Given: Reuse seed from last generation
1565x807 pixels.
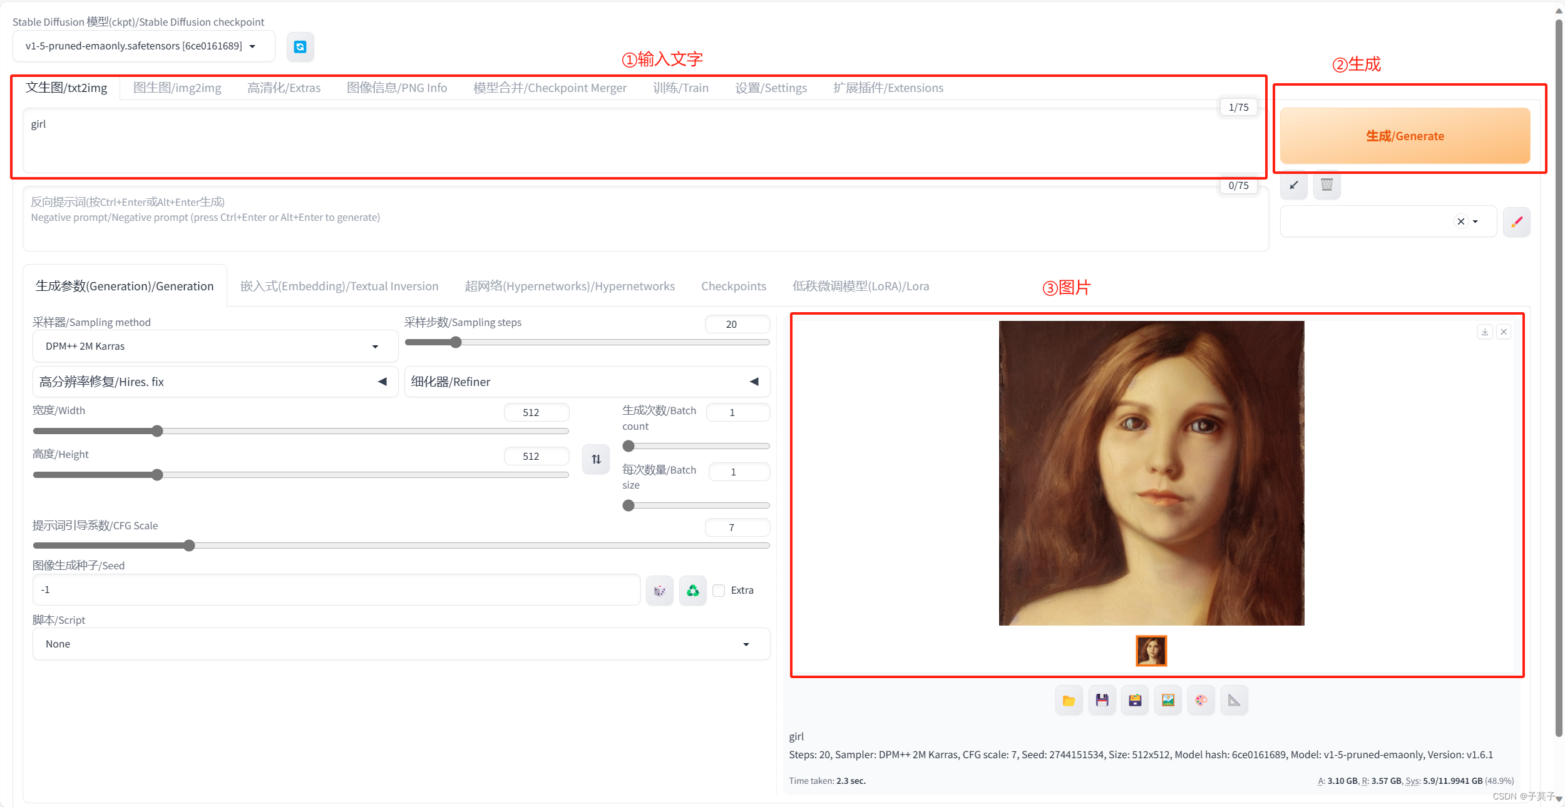Looking at the screenshot, I should (692, 589).
